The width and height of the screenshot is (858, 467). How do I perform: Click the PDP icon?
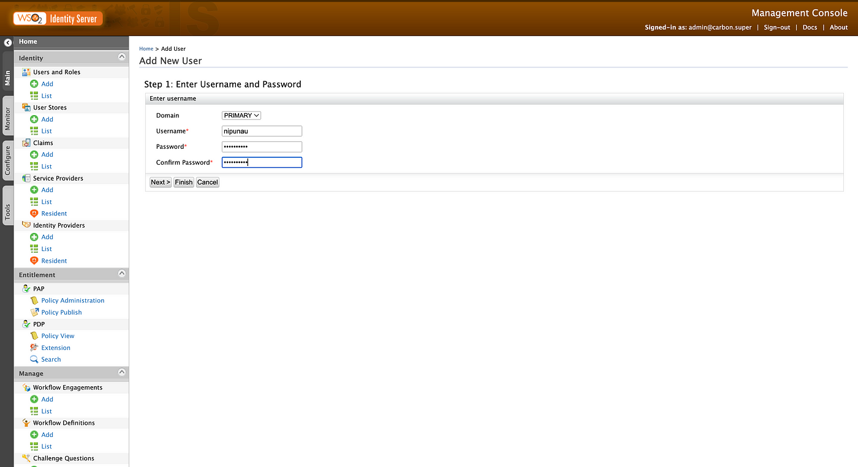(x=26, y=324)
